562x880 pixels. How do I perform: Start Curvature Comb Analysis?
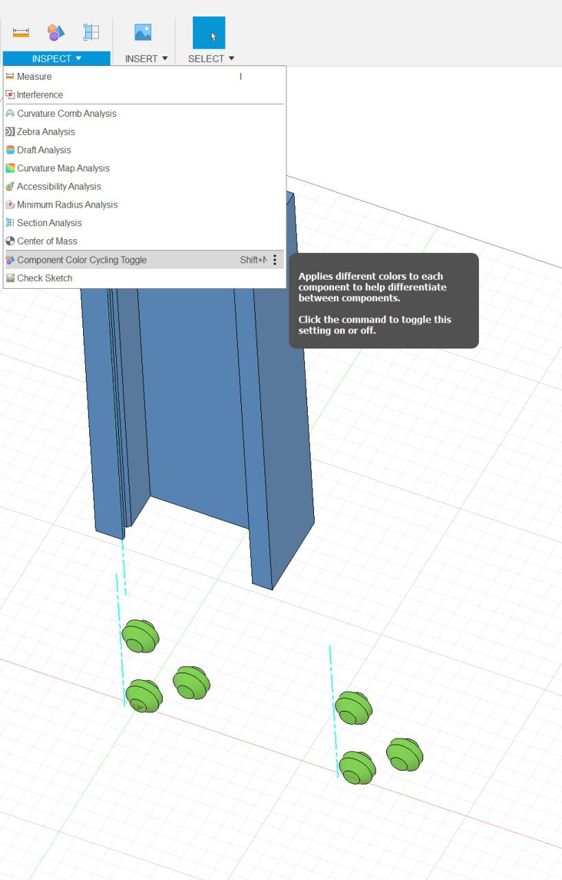144,113
